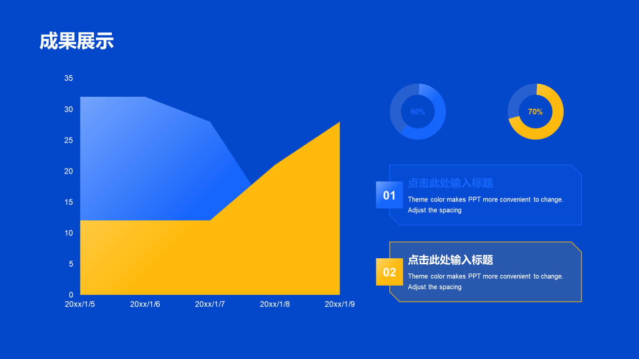The width and height of the screenshot is (639, 359).
Task: Select the 25 value on the vertical axis
Action: click(69, 140)
